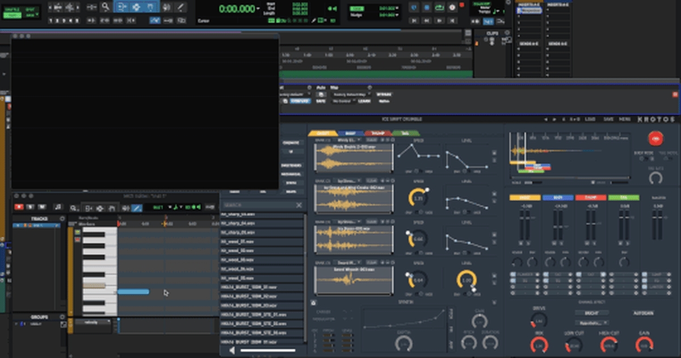The width and height of the screenshot is (681, 358).
Task: Toggle the red record button in MIDI editor
Action: coord(19,208)
